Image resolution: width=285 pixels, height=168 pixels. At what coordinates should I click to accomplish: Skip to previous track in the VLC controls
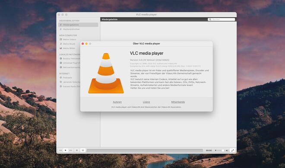60,150
